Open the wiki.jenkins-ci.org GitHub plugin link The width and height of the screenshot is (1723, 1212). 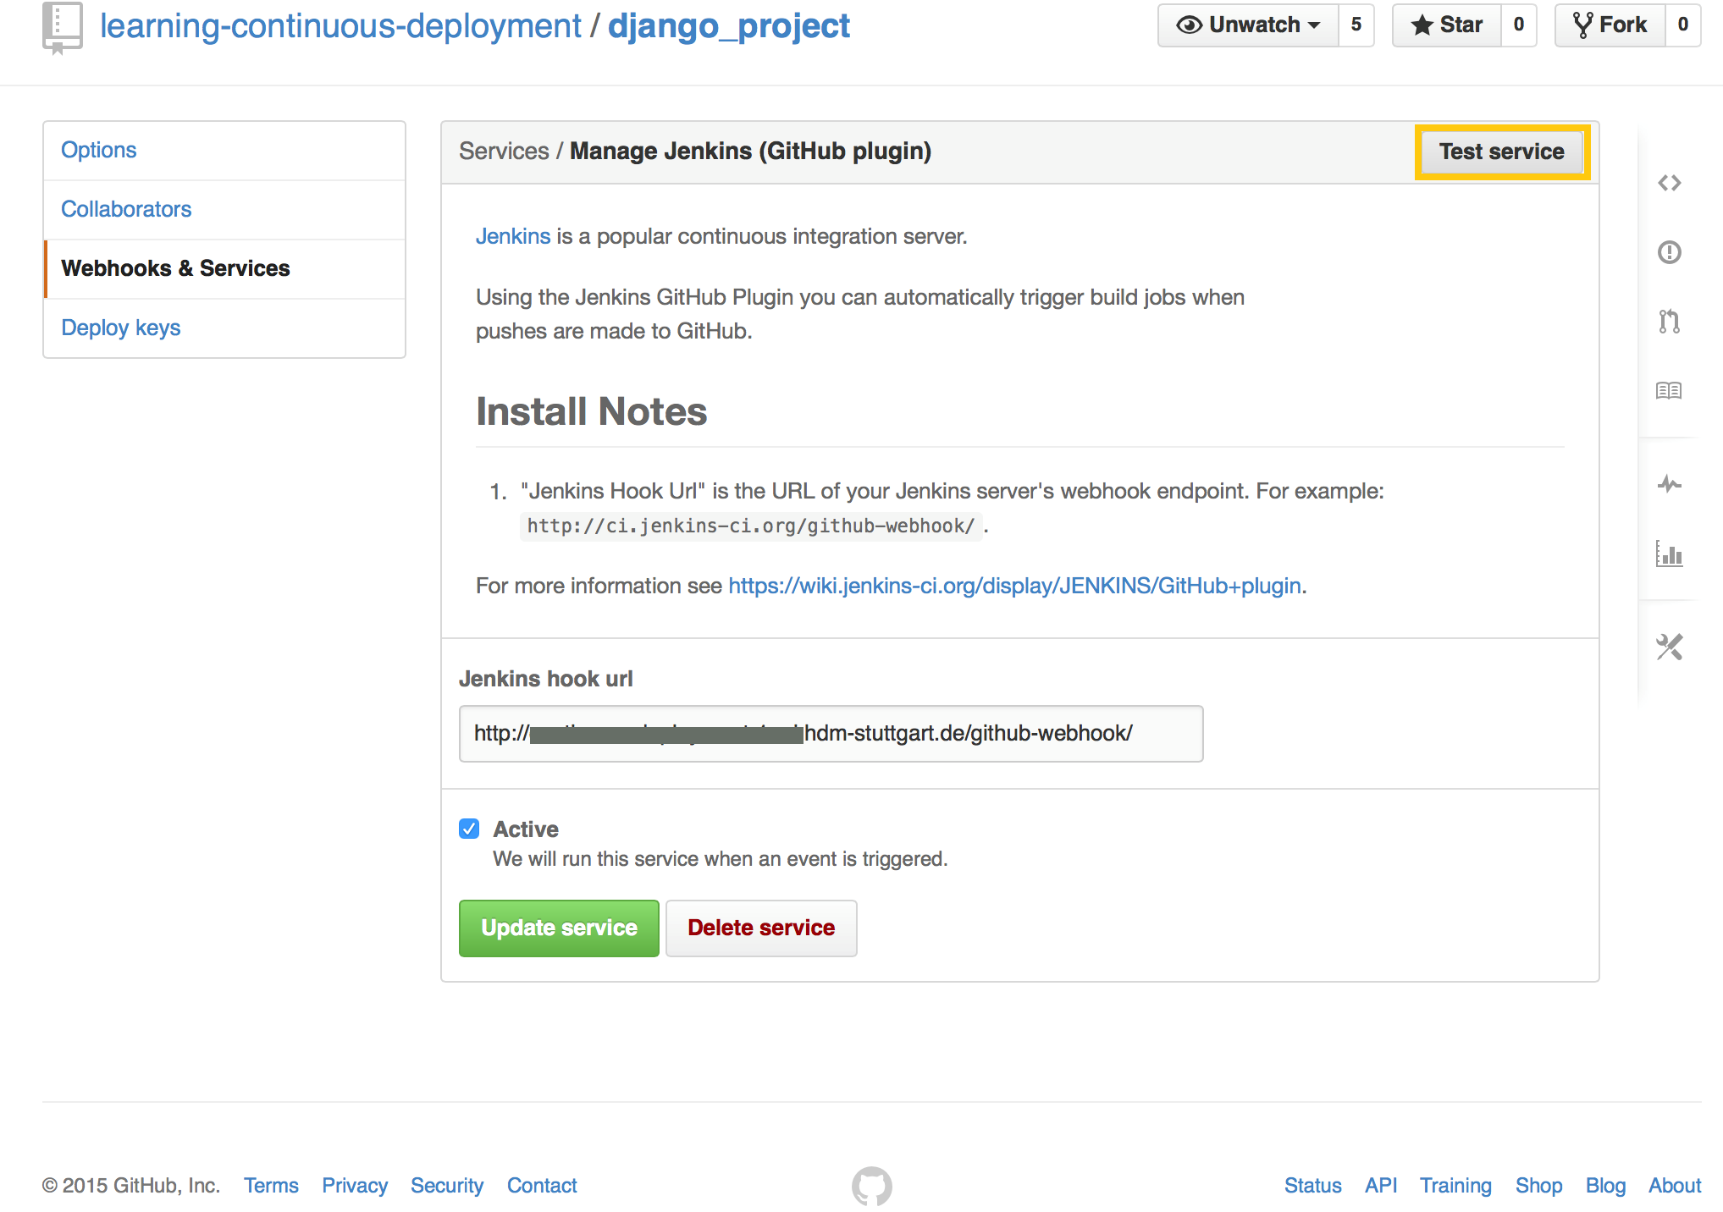1014,586
